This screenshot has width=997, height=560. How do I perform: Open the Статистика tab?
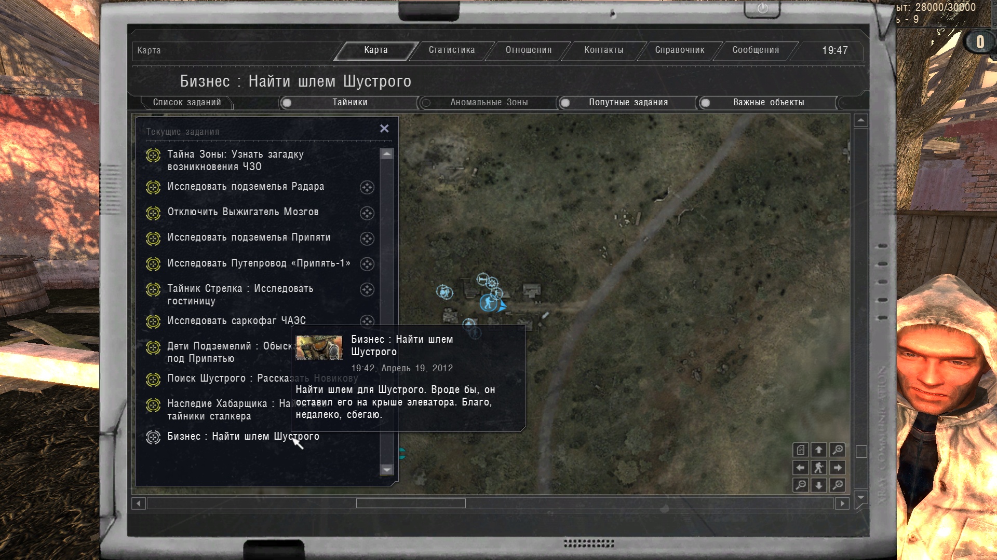pyautogui.click(x=452, y=50)
